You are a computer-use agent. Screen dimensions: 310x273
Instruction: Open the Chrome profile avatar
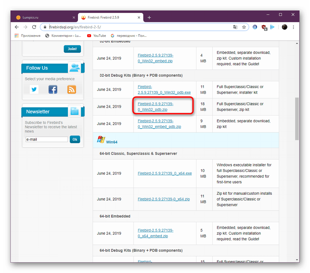pos(284,27)
